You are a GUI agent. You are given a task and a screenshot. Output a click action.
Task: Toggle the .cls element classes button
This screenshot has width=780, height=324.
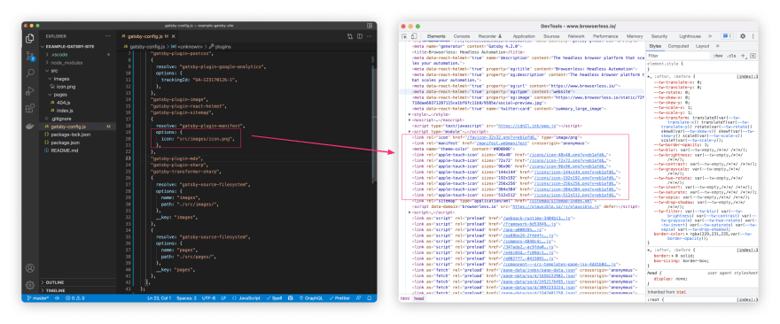731,56
